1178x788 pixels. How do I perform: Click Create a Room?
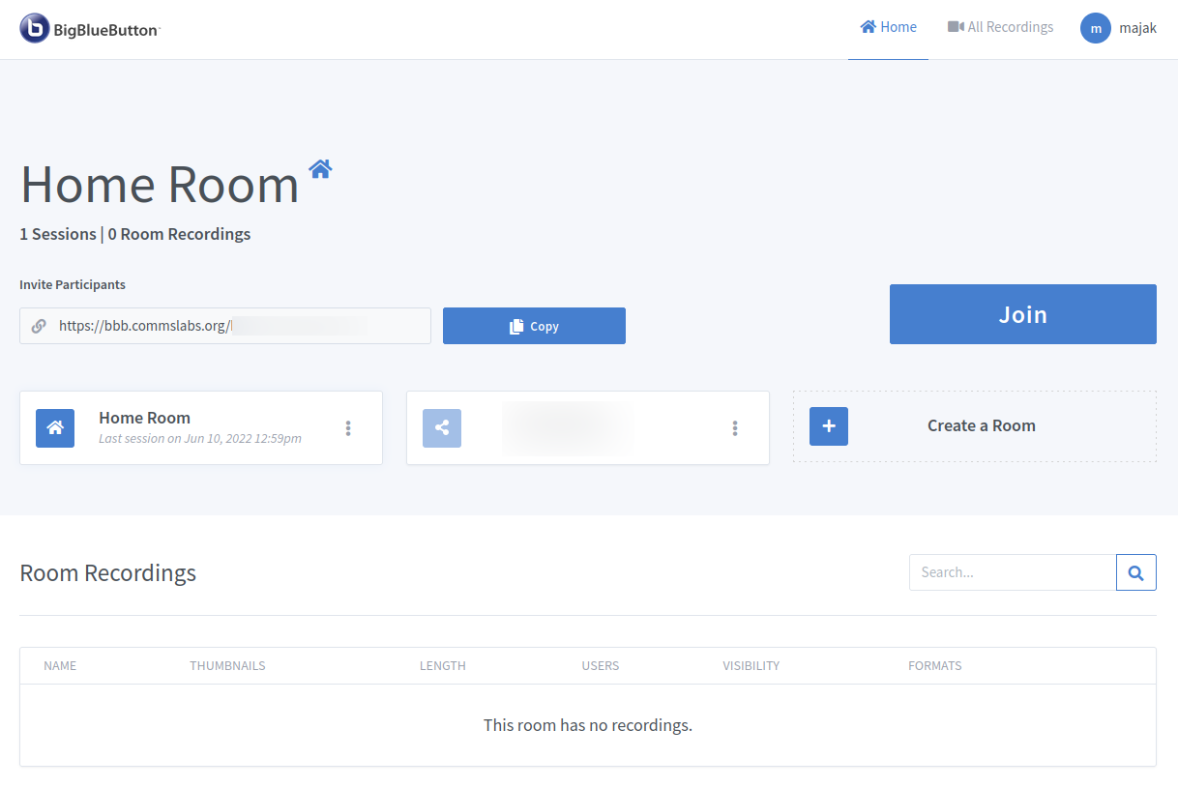[x=981, y=426]
